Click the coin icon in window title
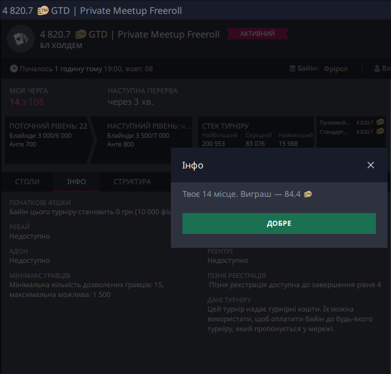The height and width of the screenshot is (374, 391). coord(43,10)
